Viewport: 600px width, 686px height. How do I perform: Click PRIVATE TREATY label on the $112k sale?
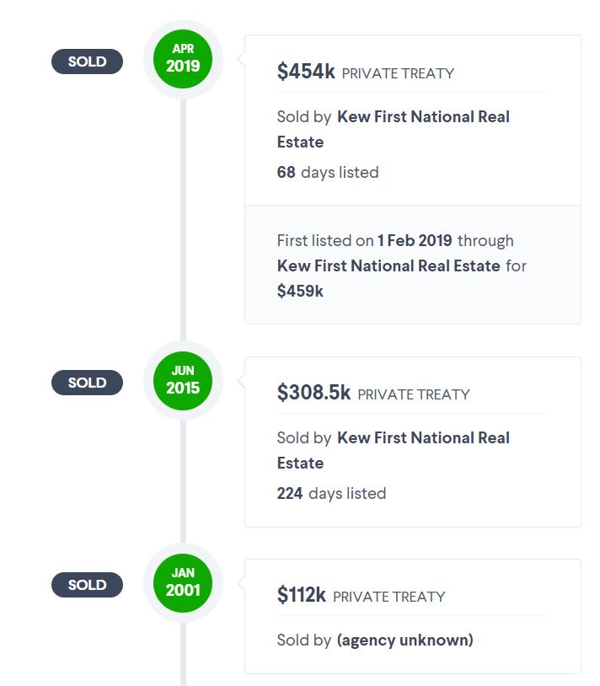click(388, 598)
